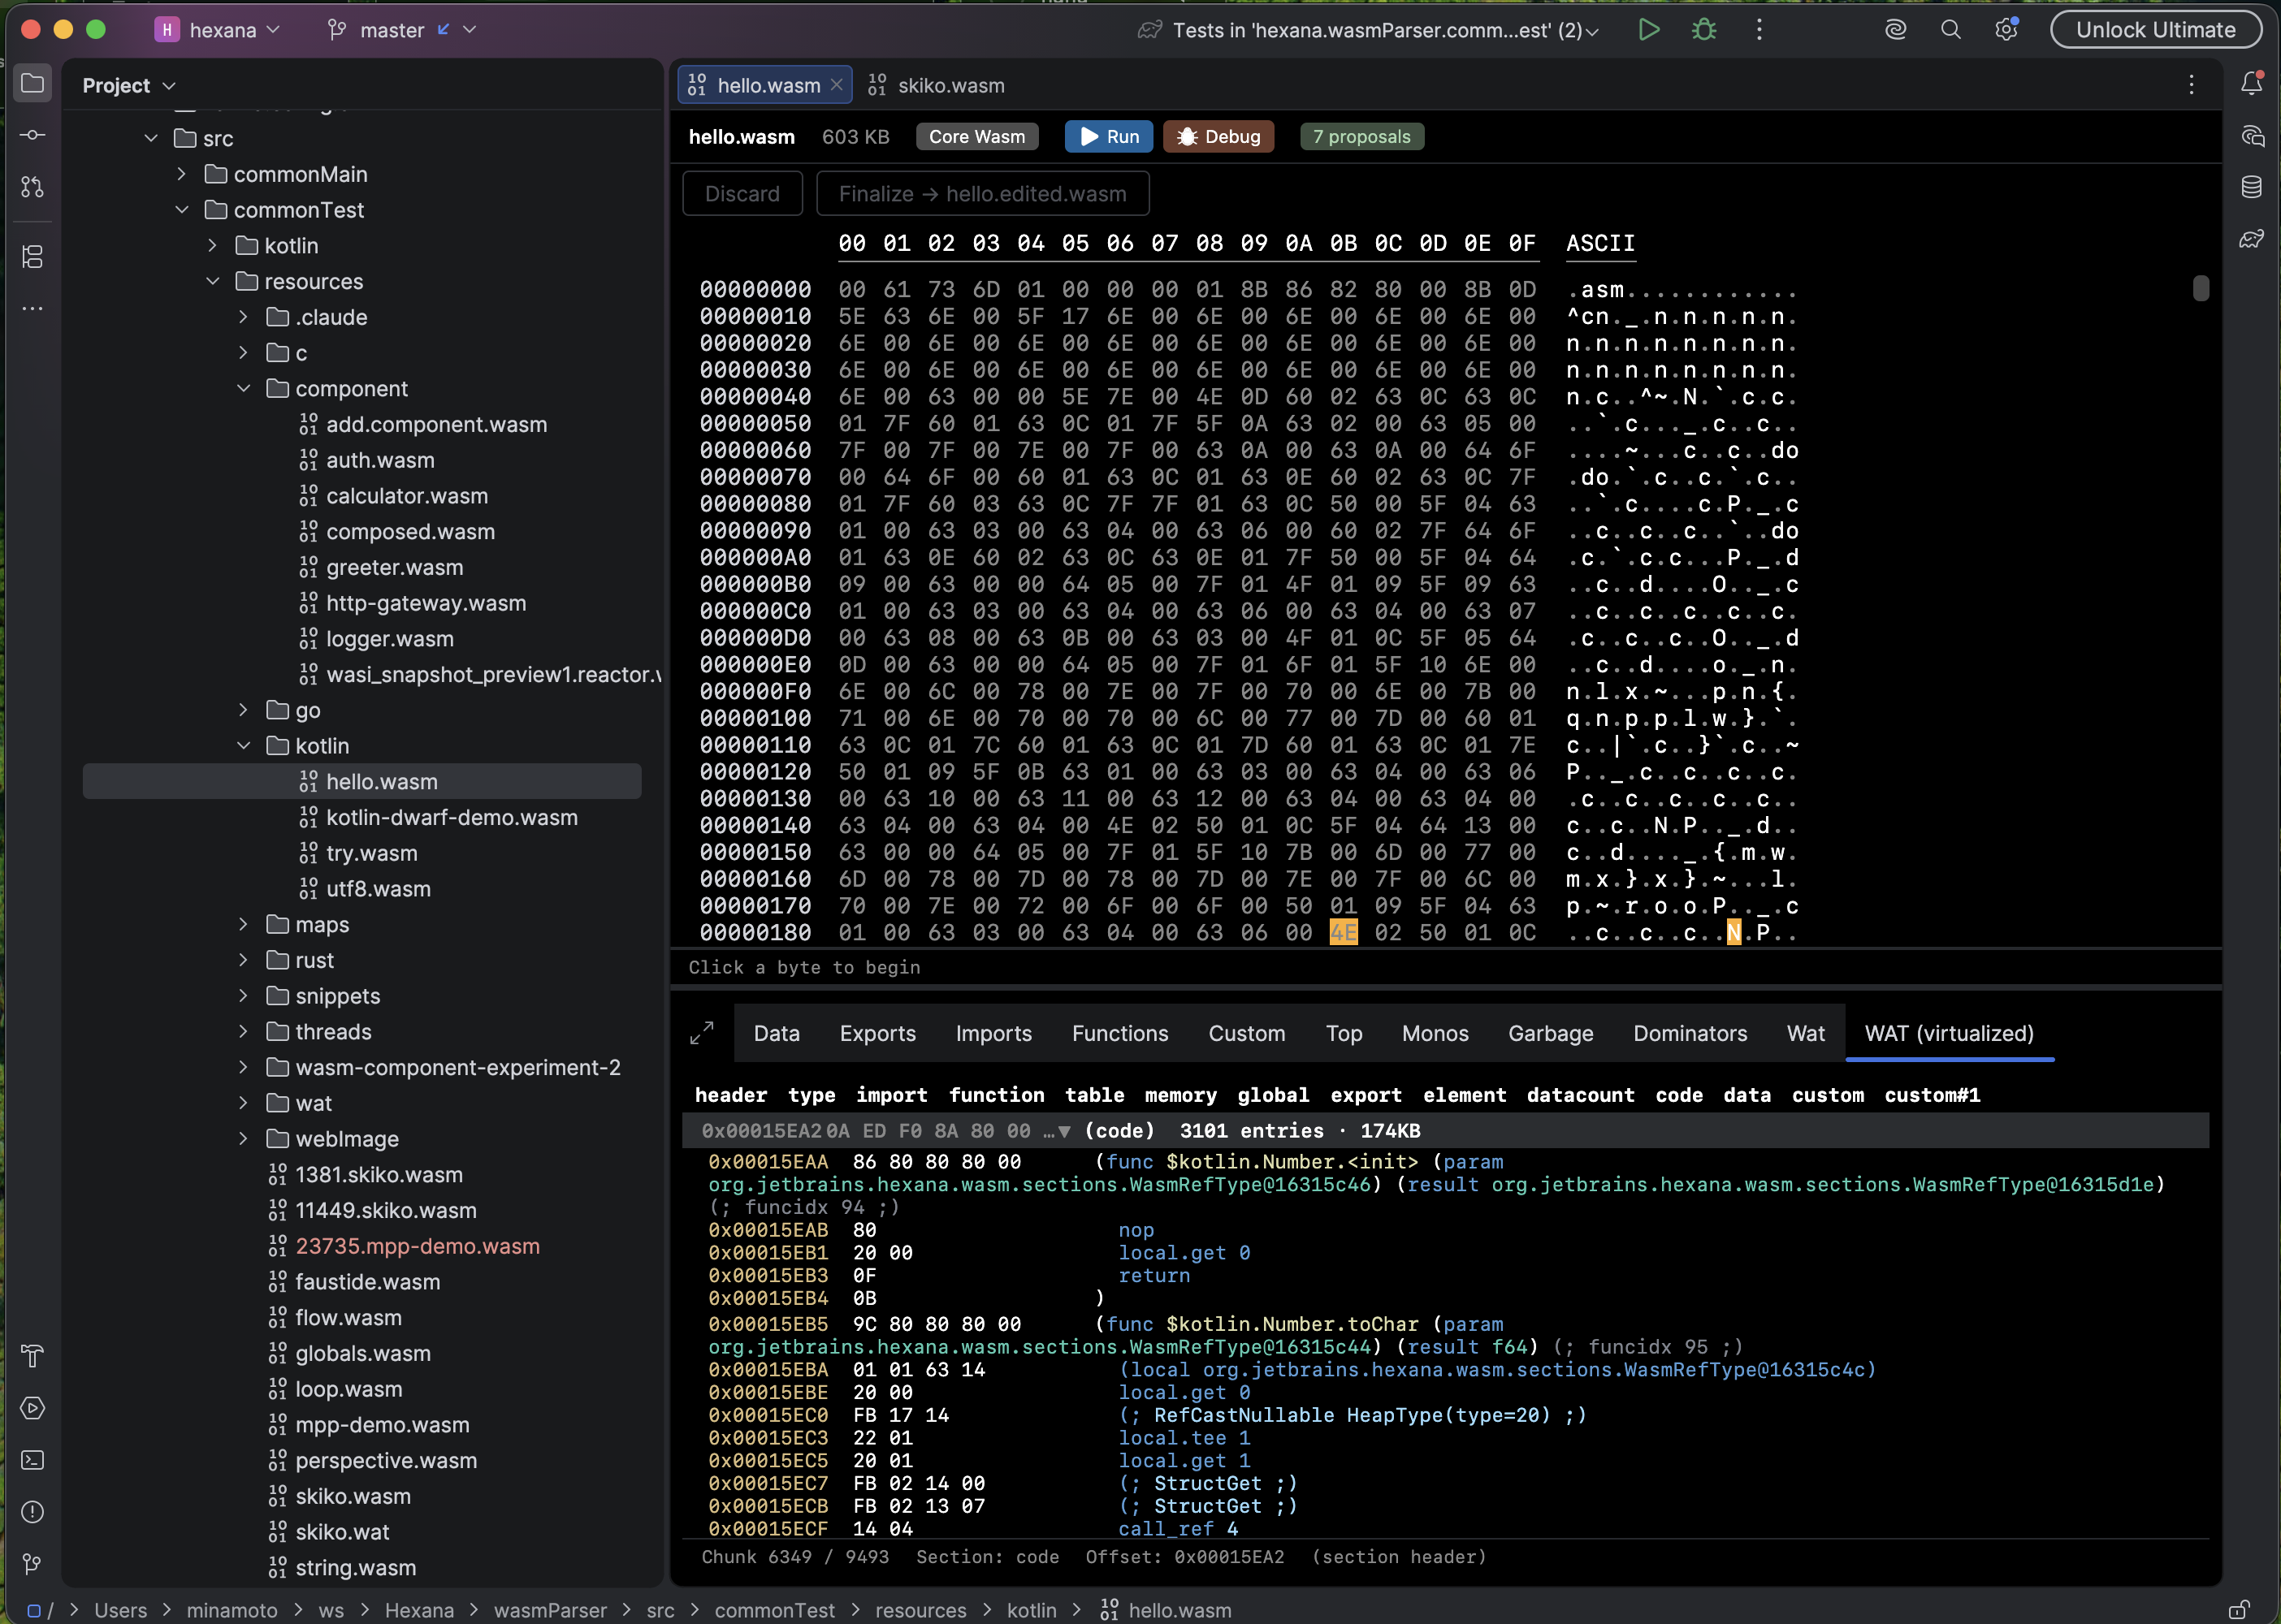Screen dimensions: 2281x1624
Task: Switch to the Functions tab
Action: click(x=1119, y=1033)
